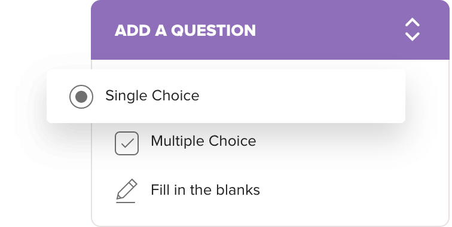Collapse the Add a Question panel via chevrons
The width and height of the screenshot is (452, 227).
coord(412,30)
